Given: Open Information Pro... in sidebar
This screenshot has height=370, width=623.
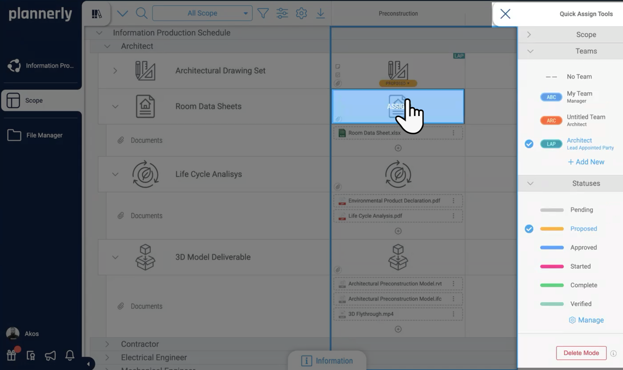Looking at the screenshot, I should pos(41,66).
